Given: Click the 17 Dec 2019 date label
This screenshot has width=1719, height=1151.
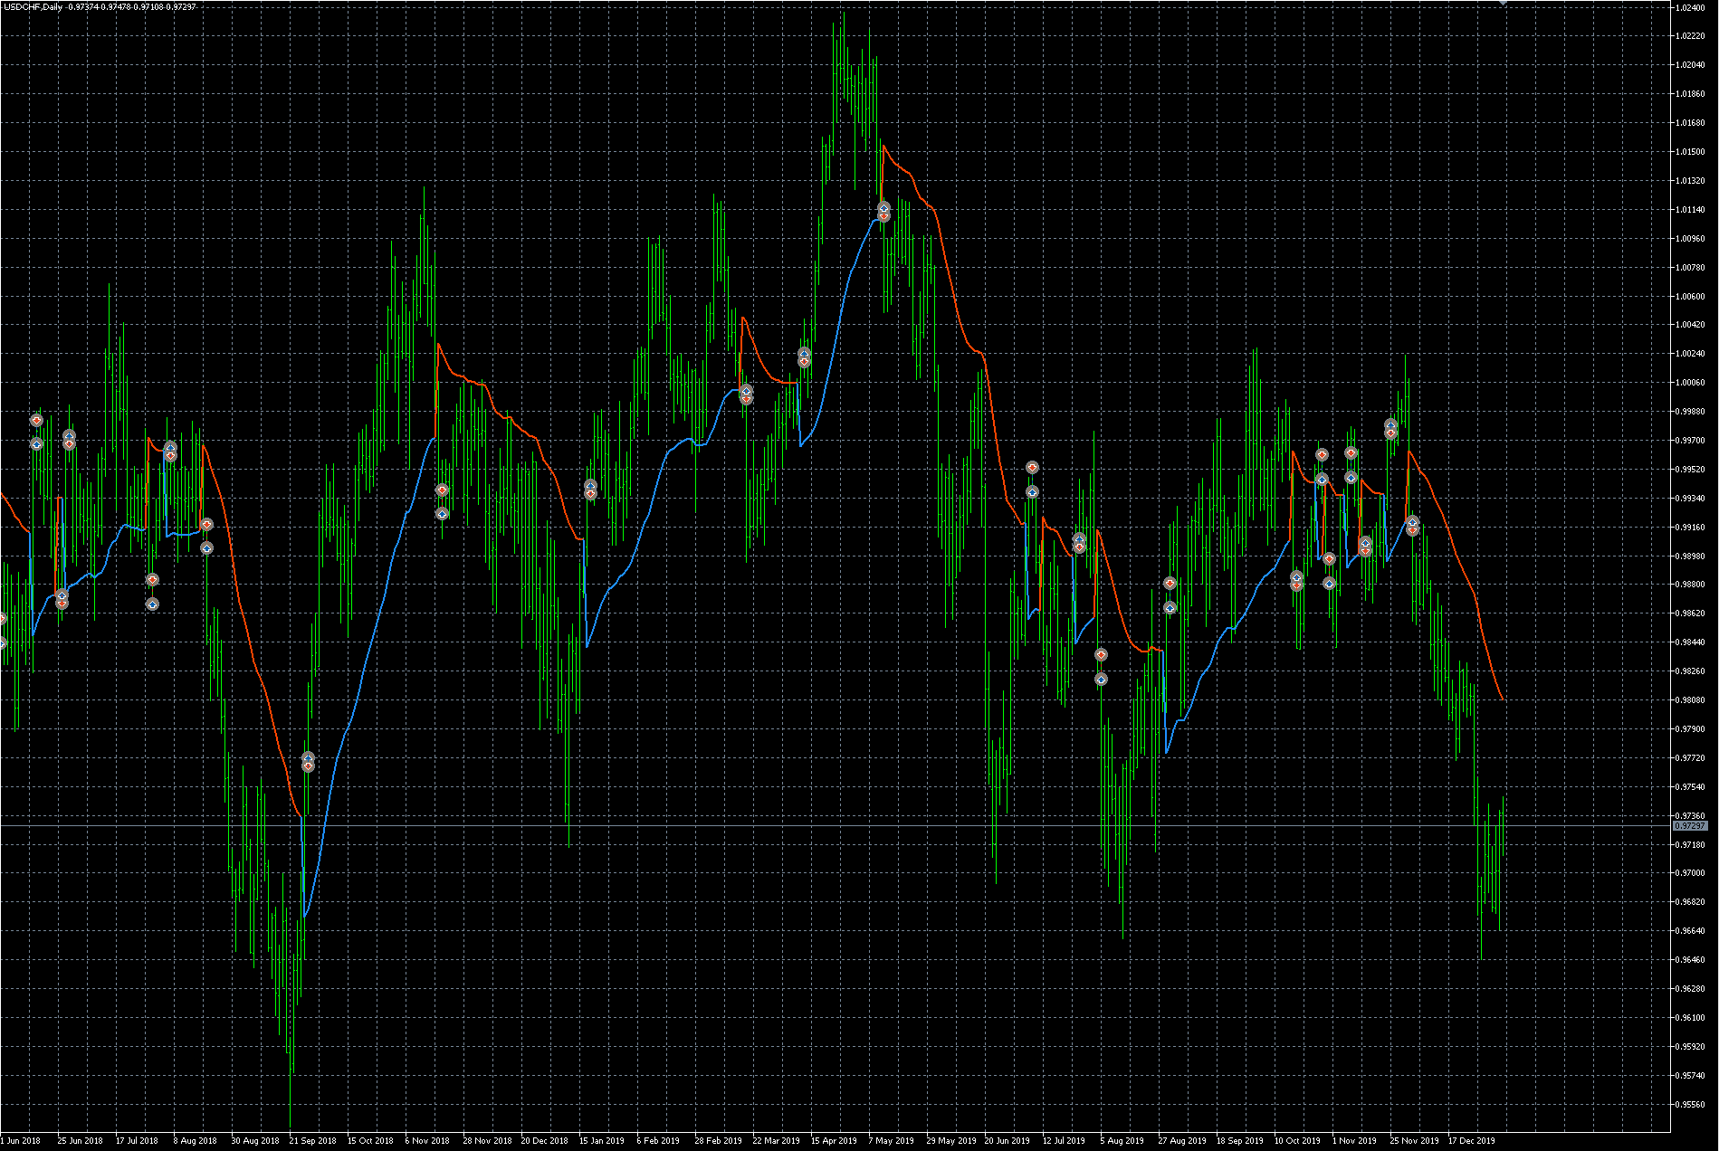Looking at the screenshot, I should (1472, 1141).
